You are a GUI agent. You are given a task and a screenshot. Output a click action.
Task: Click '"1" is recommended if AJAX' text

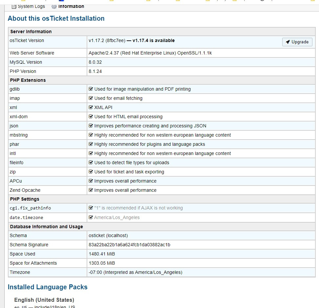(x=138, y=208)
